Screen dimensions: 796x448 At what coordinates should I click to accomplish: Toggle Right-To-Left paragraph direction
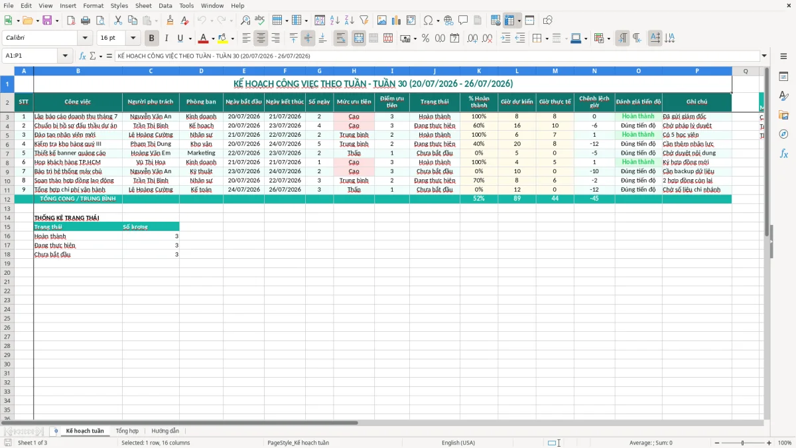pos(637,38)
